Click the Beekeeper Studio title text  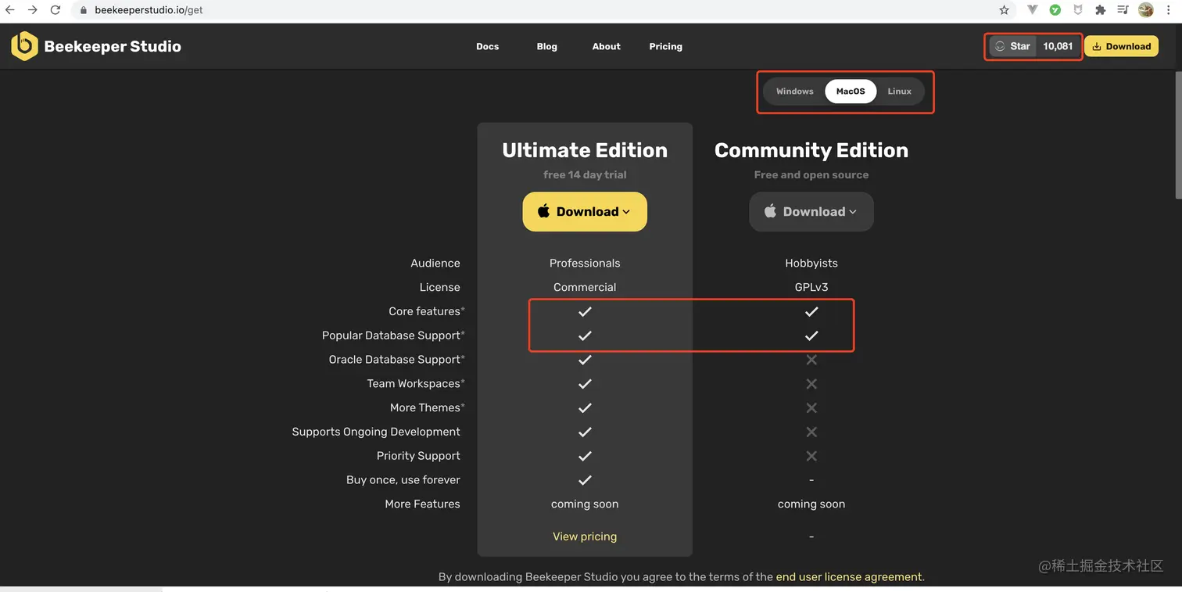coord(113,46)
